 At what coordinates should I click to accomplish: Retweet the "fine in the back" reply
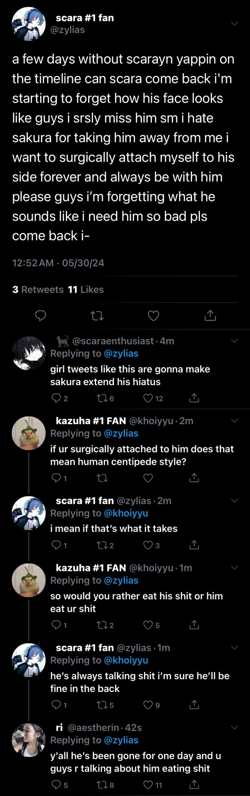pyautogui.click(x=101, y=705)
